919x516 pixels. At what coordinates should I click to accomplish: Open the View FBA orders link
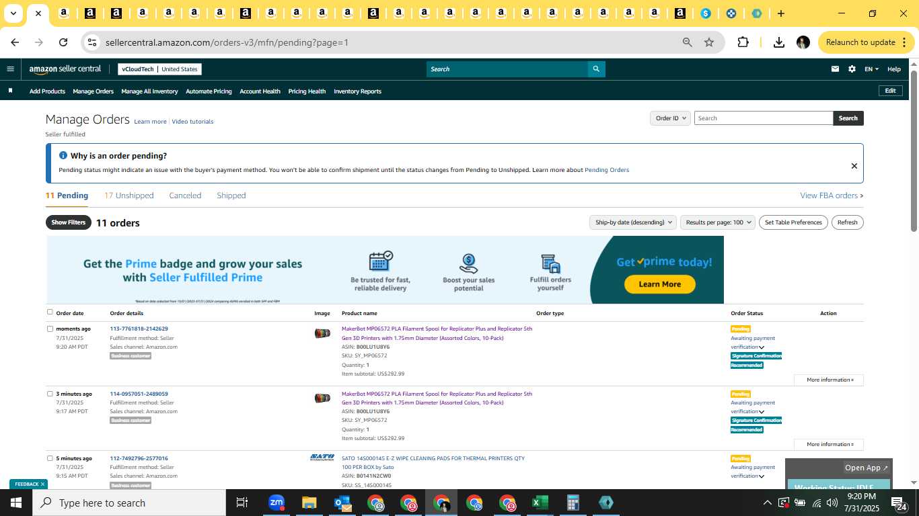832,196
